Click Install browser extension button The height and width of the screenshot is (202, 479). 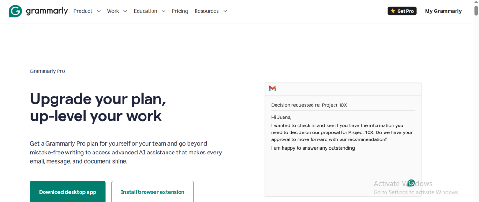pos(152,192)
